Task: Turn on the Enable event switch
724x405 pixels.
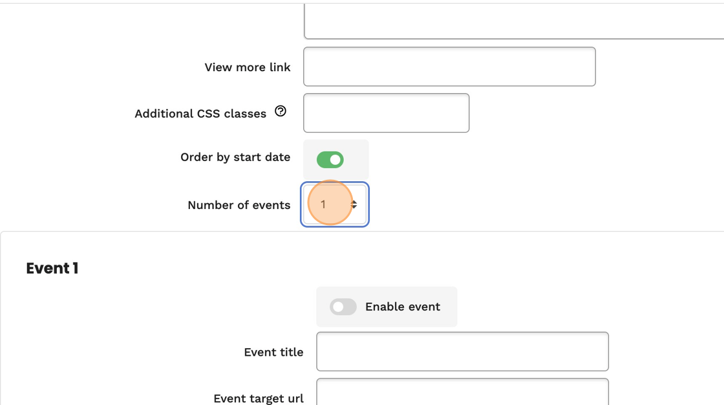Action: pos(343,307)
